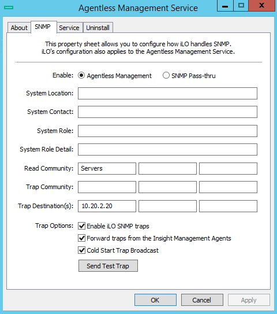Switch to the About tab

point(19,28)
